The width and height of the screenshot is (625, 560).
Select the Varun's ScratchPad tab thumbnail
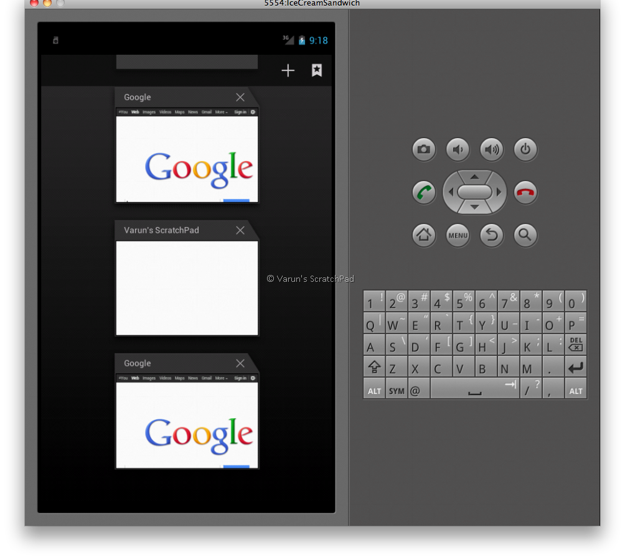187,288
